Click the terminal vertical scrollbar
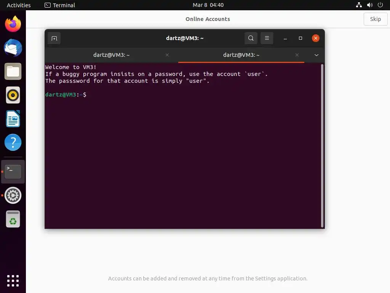 (322, 146)
